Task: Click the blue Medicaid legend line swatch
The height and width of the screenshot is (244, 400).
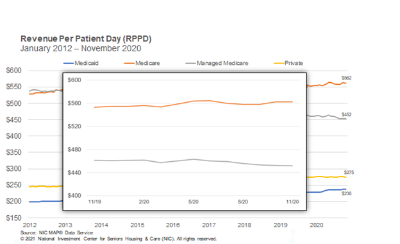Action: [x=69, y=64]
